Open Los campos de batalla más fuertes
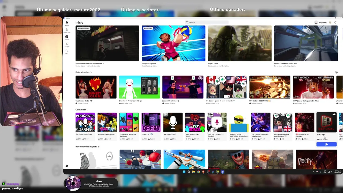343x193 pixels. pos(261,123)
